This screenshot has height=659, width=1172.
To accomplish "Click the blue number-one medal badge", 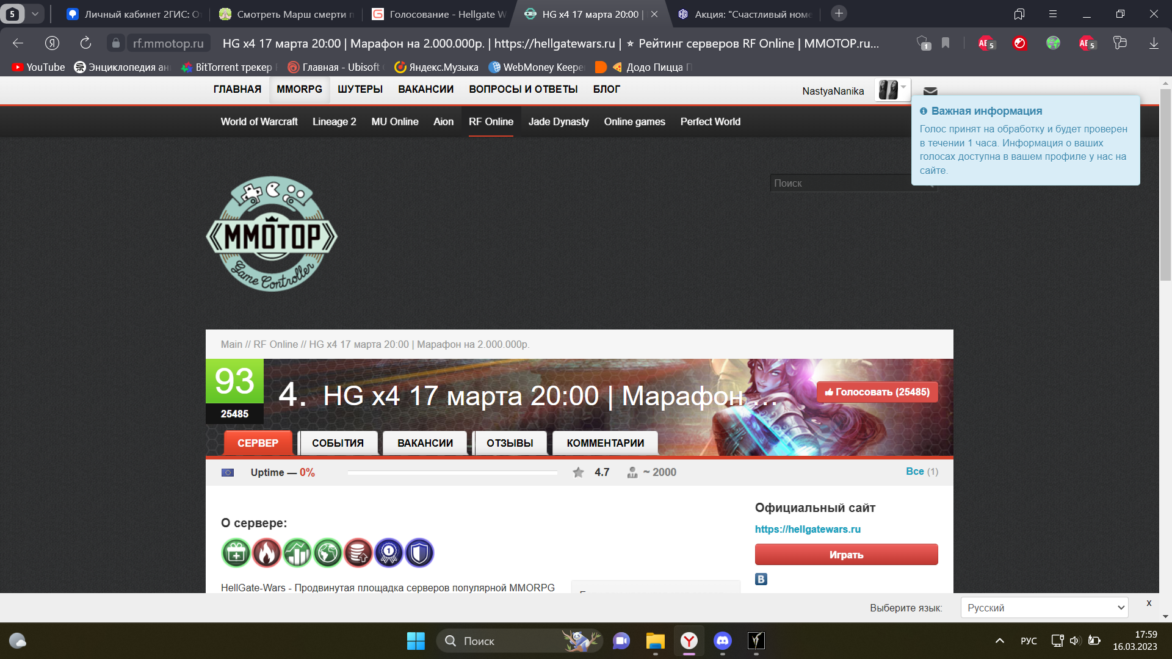I will (x=389, y=553).
